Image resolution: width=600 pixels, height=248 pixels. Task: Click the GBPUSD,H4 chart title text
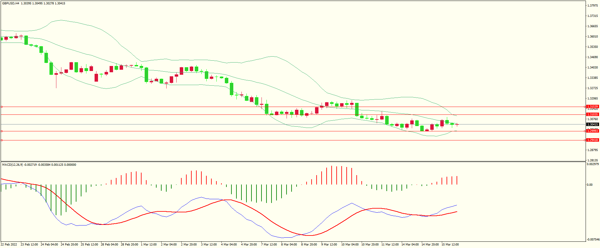[x=11, y=3]
